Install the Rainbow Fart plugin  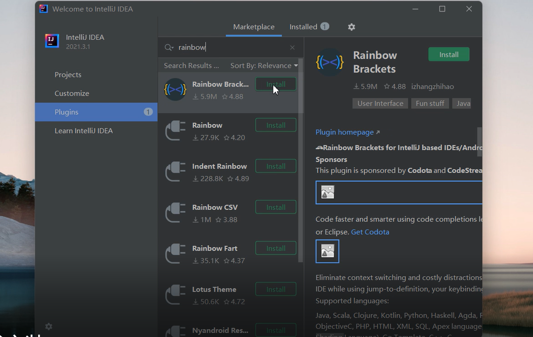point(276,248)
